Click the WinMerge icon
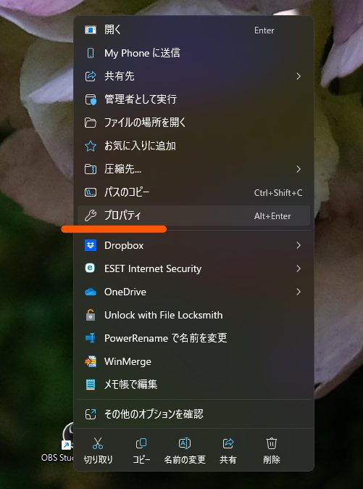The width and height of the screenshot is (363, 489). pos(91,361)
